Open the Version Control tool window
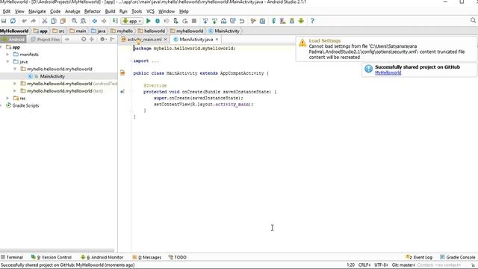The image size is (478, 269). click(52, 257)
